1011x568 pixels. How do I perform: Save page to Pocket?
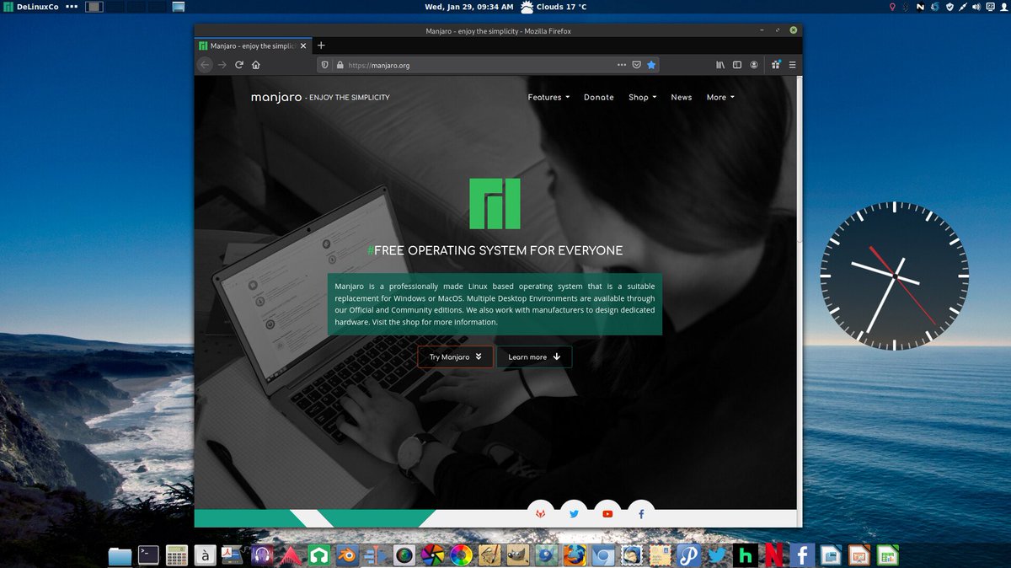pyautogui.click(x=637, y=65)
